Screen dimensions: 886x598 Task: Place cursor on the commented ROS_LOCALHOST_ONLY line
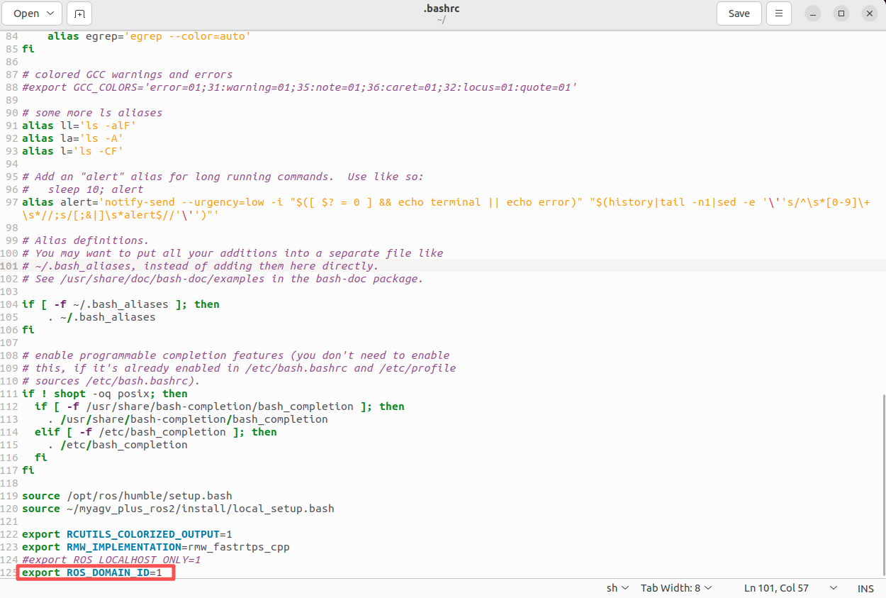coord(111,560)
